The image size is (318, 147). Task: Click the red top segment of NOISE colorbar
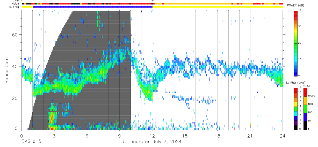pos(305,92)
